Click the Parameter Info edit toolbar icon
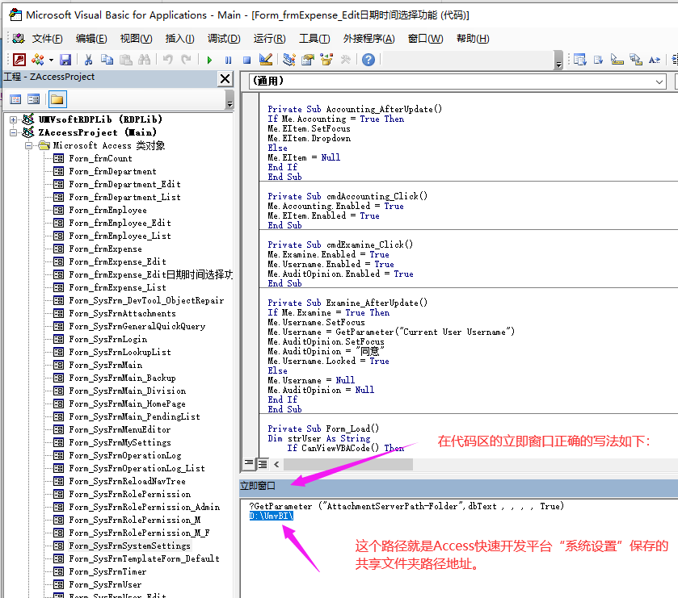 (636, 60)
